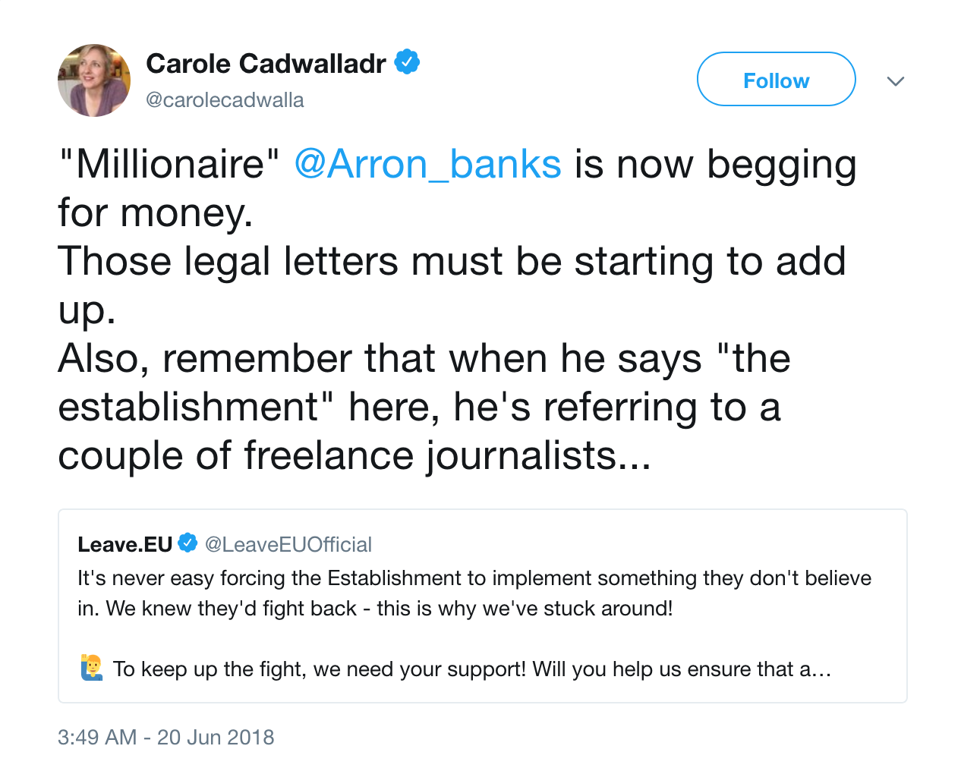Expand the tweet options chevron menu
The width and height of the screenshot is (961, 768).
[x=896, y=81]
